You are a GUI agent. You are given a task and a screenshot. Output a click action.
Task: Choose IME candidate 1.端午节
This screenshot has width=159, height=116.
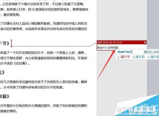click(x=123, y=57)
